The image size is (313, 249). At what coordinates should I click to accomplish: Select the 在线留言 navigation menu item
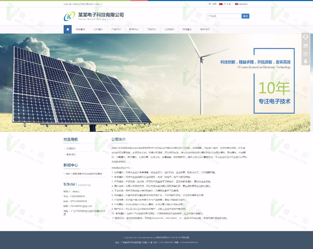pyautogui.click(x=187, y=30)
